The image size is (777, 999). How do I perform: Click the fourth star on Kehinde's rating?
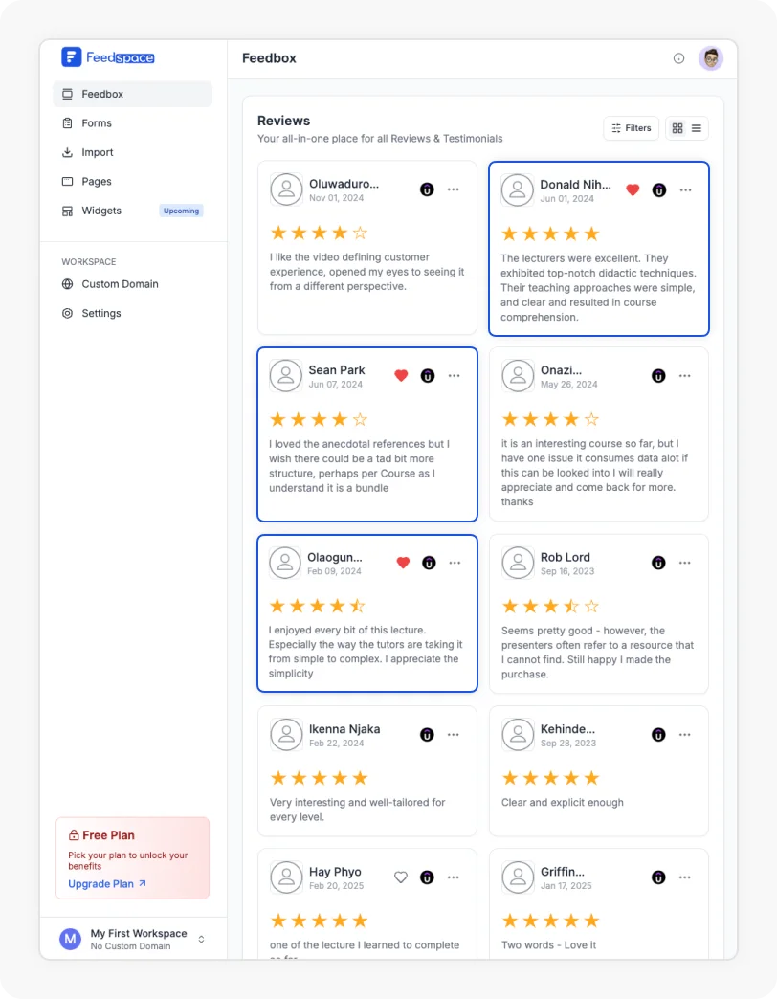[x=572, y=778]
